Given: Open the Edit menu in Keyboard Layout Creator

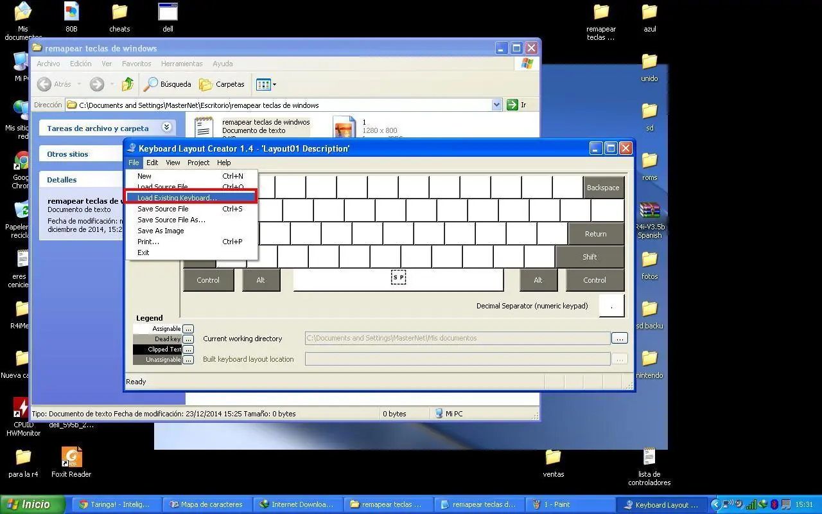Looking at the screenshot, I should 152,163.
